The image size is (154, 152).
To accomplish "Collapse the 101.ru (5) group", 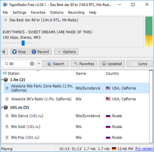I will point(2,107).
